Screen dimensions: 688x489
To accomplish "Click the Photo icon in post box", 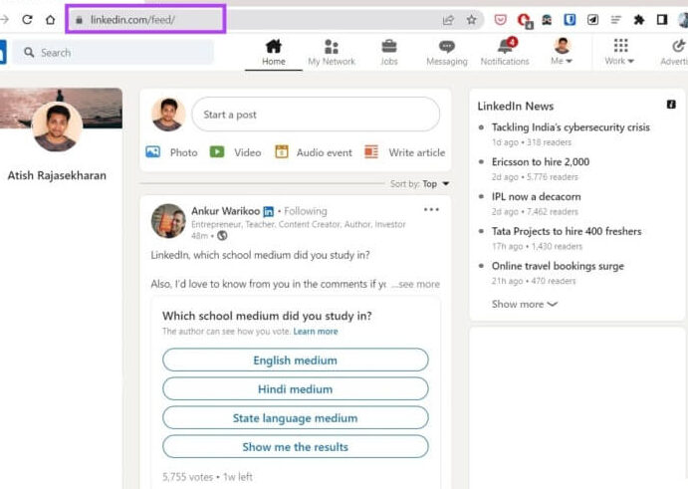I will (x=152, y=152).
